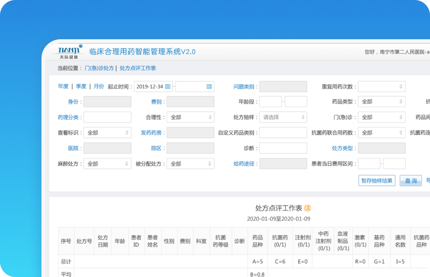The image size is (430, 277).
Task: Click the 科室 column header
Action: point(201,241)
